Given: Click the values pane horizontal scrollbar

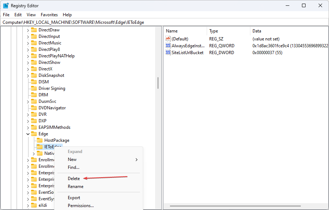Looking at the screenshot, I should click(235, 206).
